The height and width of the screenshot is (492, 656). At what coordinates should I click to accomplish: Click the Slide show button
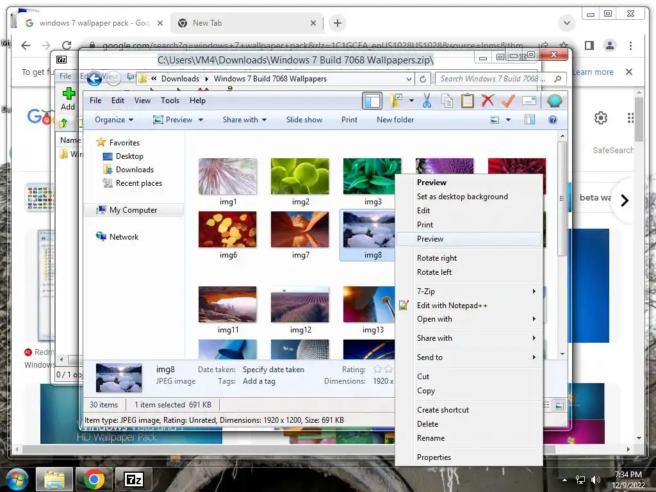[304, 120]
